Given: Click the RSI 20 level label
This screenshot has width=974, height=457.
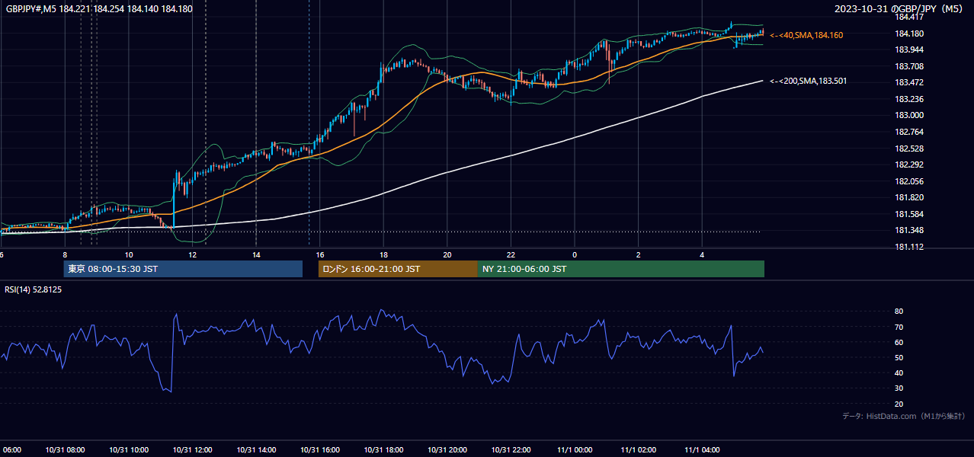Looking at the screenshot, I should click(899, 404).
